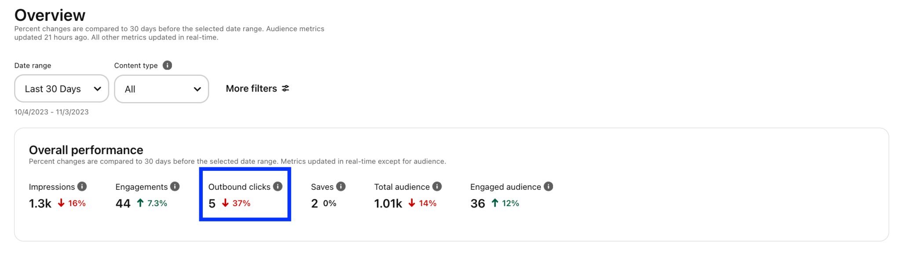Screen dimensions: 901x254
Task: Open the Content type info tooltip
Action: 167,65
